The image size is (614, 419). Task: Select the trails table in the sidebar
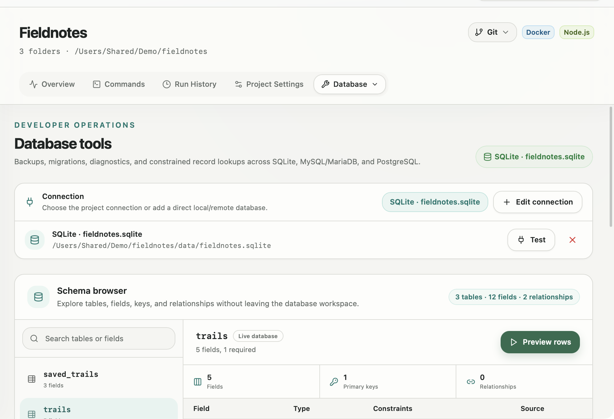coord(99,409)
